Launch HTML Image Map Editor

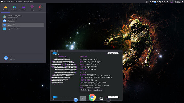click(23, 16)
